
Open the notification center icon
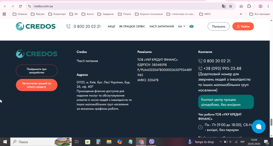[266, 142]
